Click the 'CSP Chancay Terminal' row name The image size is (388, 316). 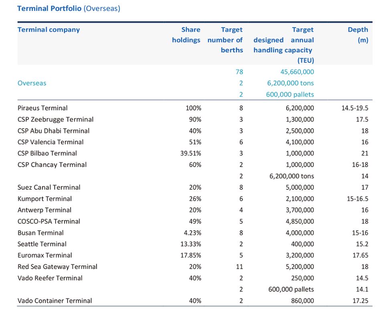tap(52, 165)
